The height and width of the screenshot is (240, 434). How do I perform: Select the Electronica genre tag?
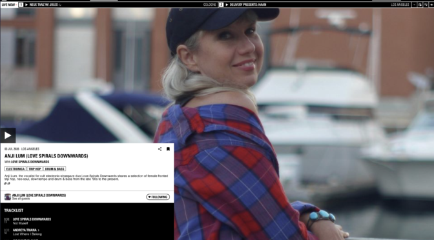click(15, 169)
